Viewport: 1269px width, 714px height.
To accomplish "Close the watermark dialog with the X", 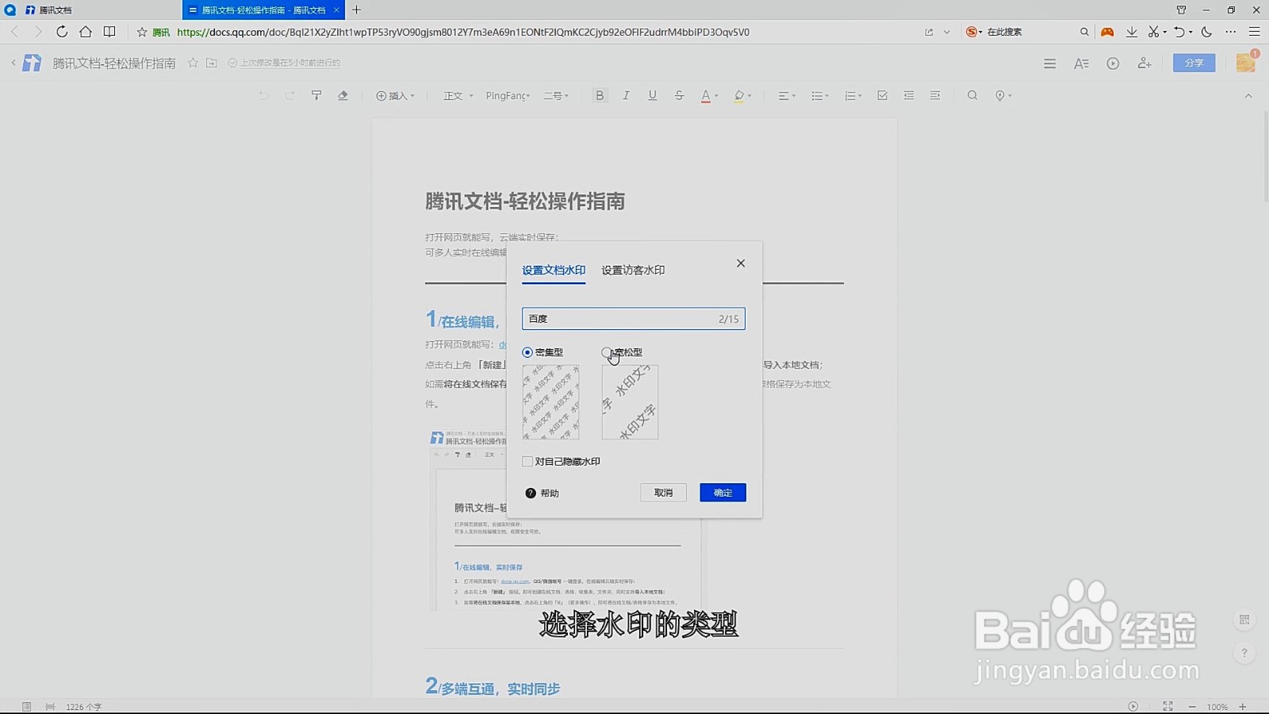I will pyautogui.click(x=741, y=263).
